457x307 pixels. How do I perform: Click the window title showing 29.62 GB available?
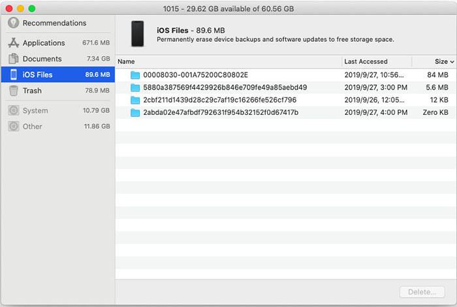(228, 8)
